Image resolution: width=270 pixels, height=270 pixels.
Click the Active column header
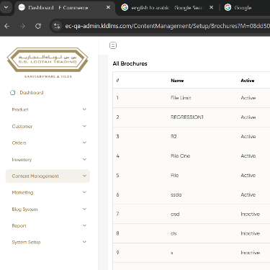[x=248, y=81]
